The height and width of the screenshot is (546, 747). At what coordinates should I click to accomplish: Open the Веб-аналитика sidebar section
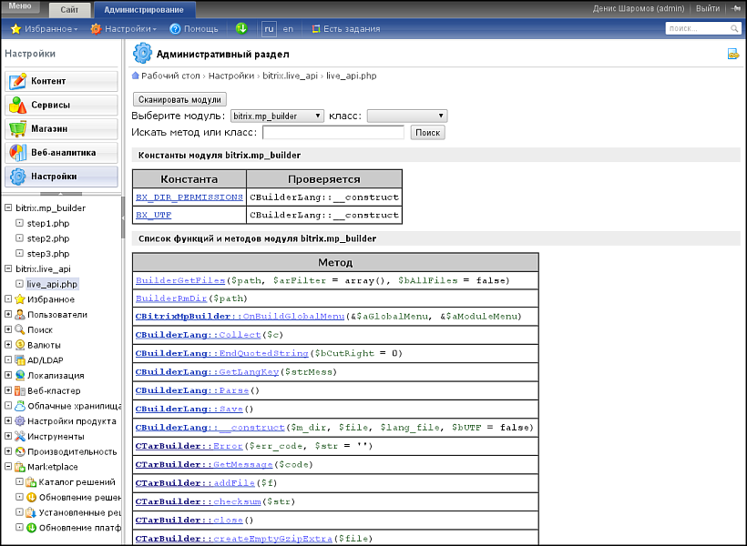tap(61, 152)
